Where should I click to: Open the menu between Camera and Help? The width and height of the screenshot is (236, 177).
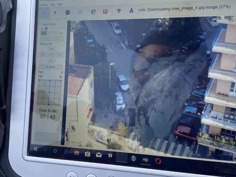click(x=52, y=5)
